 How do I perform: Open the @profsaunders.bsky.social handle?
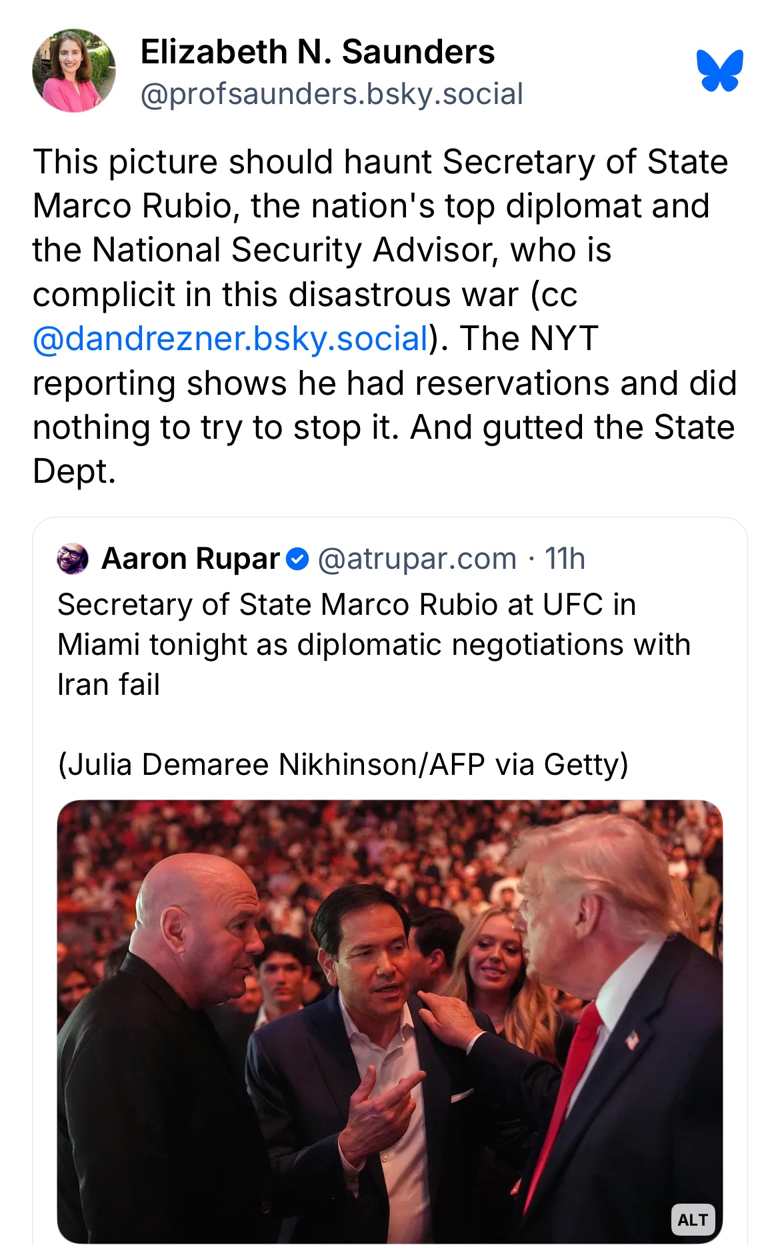click(x=331, y=94)
